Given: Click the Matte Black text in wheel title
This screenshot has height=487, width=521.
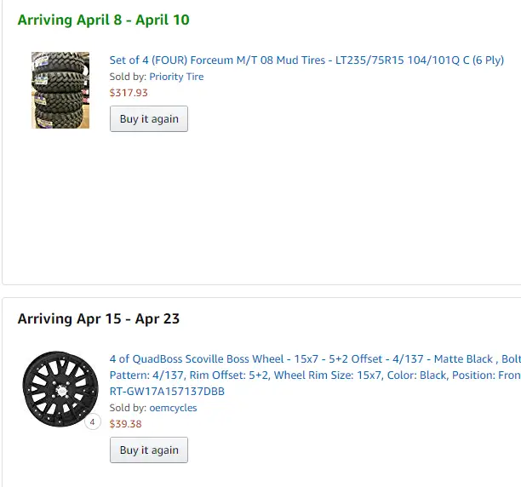Looking at the screenshot, I should pyautogui.click(x=463, y=359).
